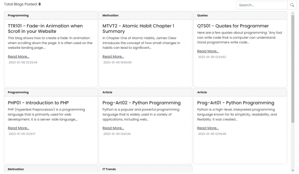299x174 pixels.
Task: Click the scrollbar up arrow
Action: 293,13
